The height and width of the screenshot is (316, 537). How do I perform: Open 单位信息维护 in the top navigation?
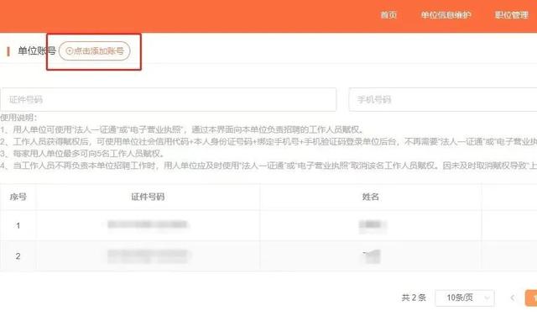click(x=446, y=15)
